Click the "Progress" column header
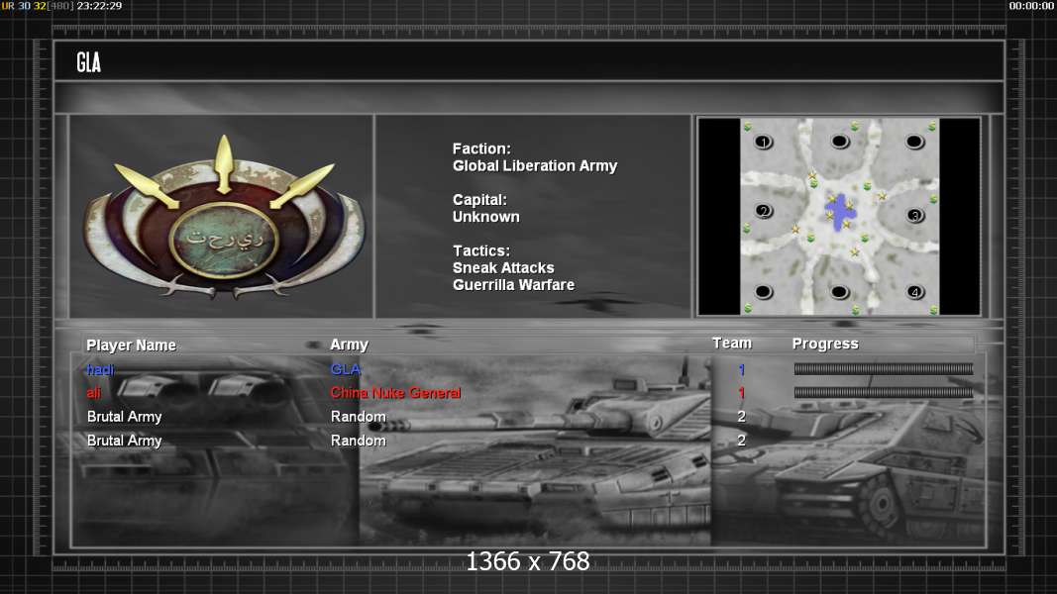The height and width of the screenshot is (594, 1057). [825, 345]
